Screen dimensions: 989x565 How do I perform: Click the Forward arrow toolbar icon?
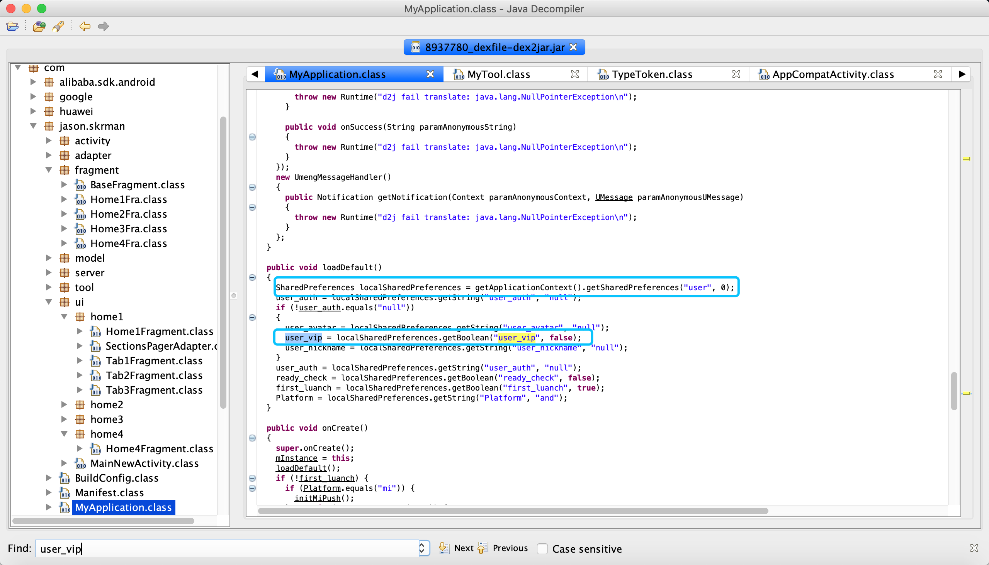[x=103, y=26]
